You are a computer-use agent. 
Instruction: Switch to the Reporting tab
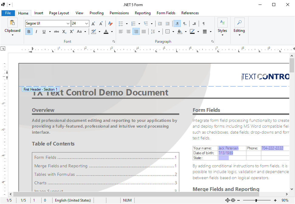[143, 13]
